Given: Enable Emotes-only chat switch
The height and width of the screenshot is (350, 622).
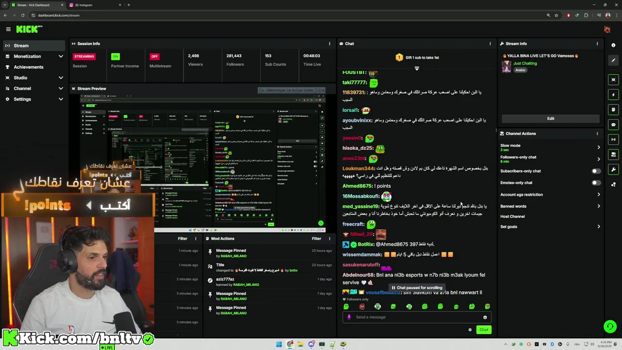Looking at the screenshot, I should click(x=596, y=183).
